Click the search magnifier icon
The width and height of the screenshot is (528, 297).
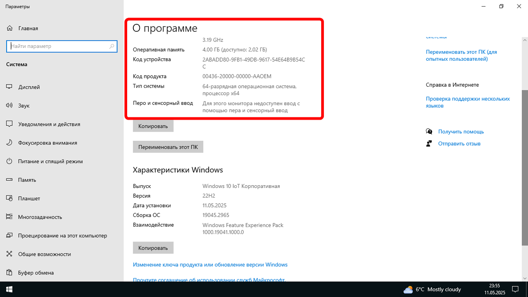[112, 46]
